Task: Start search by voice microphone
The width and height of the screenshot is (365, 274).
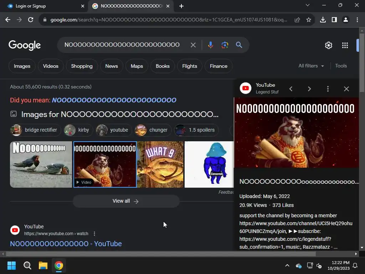Action: 210,45
